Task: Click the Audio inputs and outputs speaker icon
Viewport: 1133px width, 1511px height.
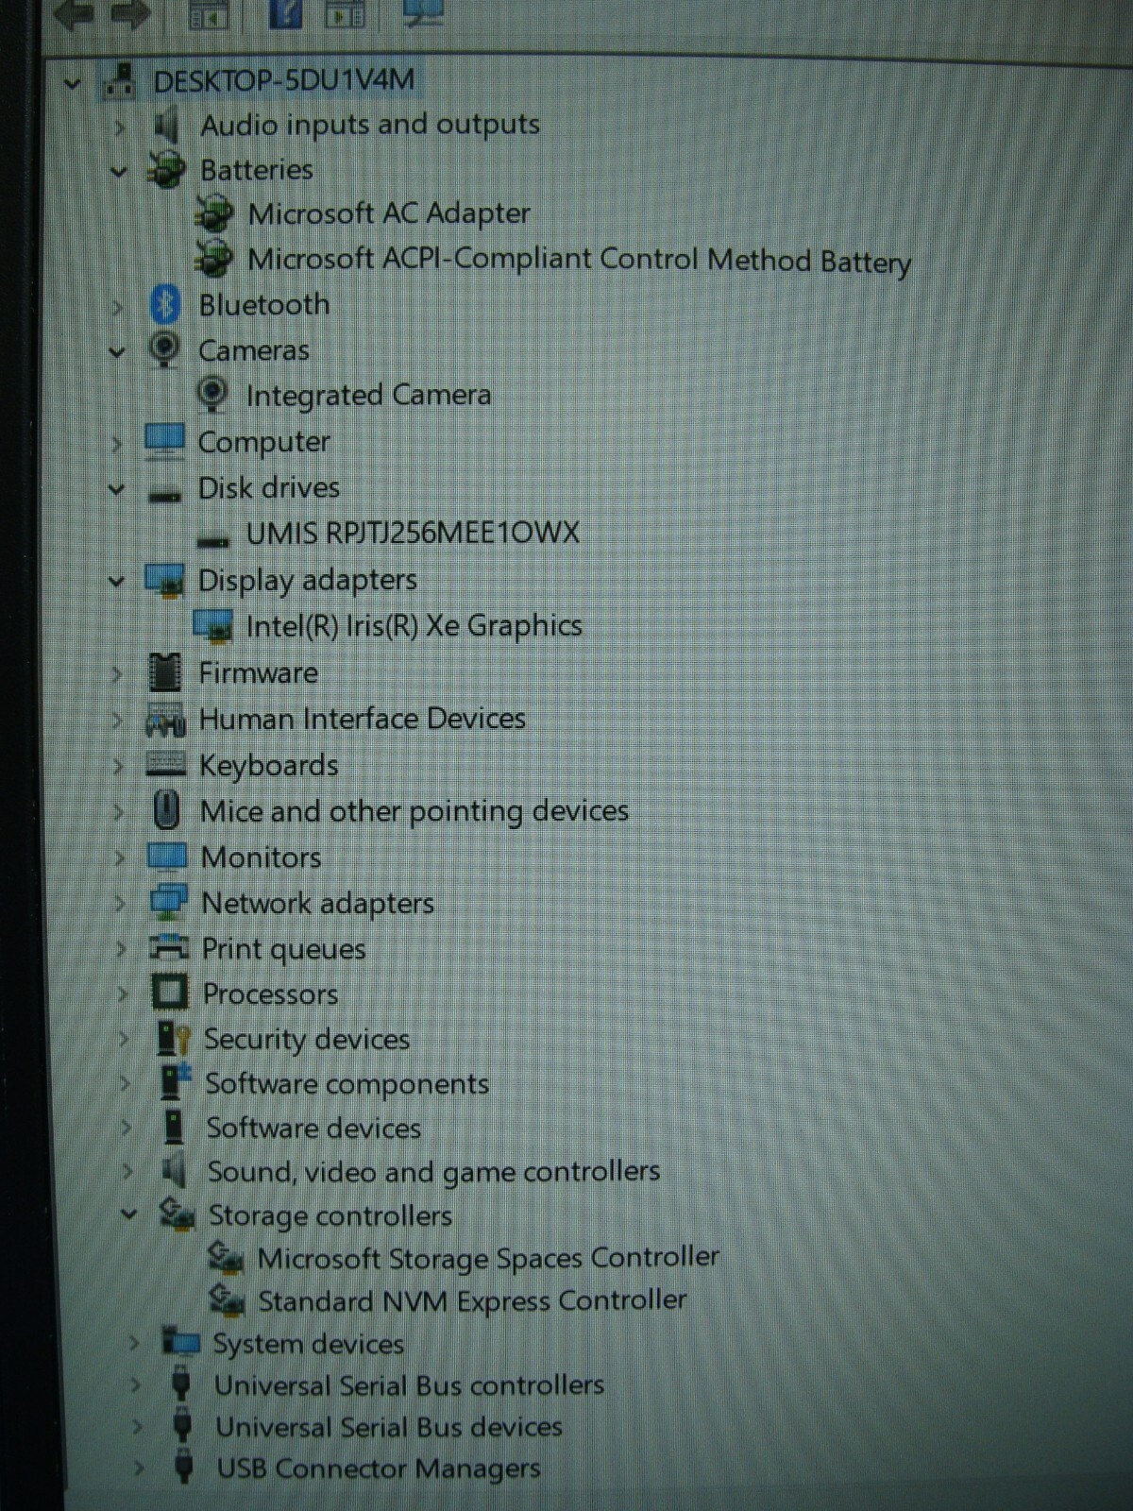Action: [x=167, y=126]
